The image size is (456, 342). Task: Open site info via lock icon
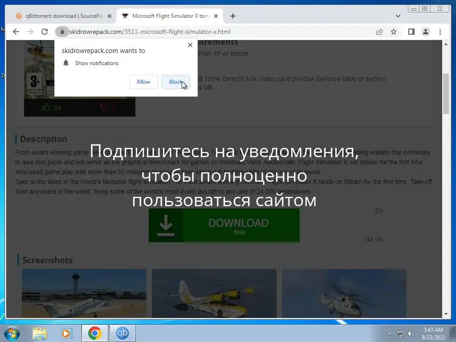click(x=62, y=32)
